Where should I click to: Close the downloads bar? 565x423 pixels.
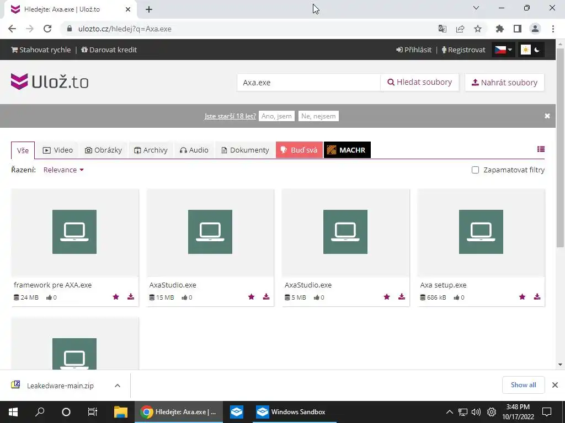pos(555,385)
